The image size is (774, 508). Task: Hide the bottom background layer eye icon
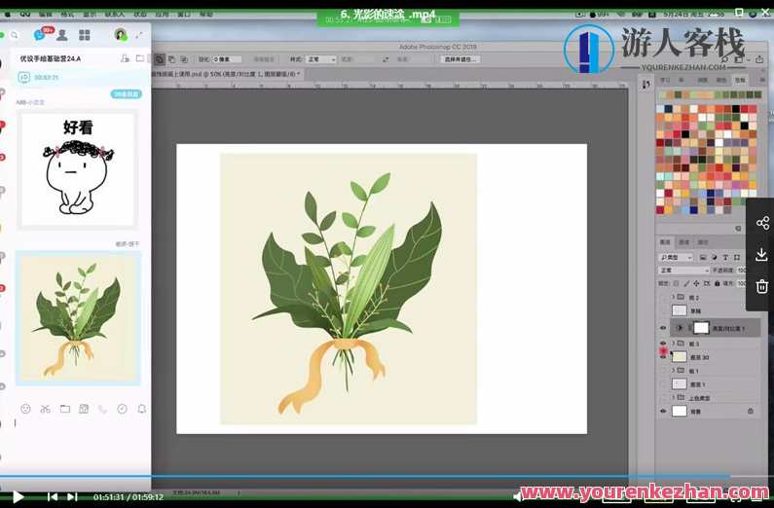pos(663,412)
